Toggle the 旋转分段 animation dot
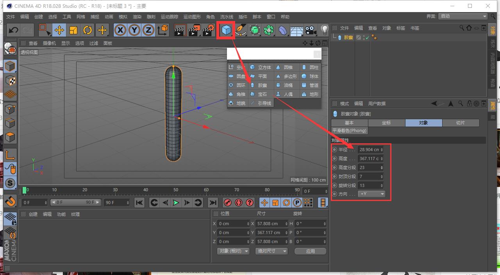 click(334, 185)
